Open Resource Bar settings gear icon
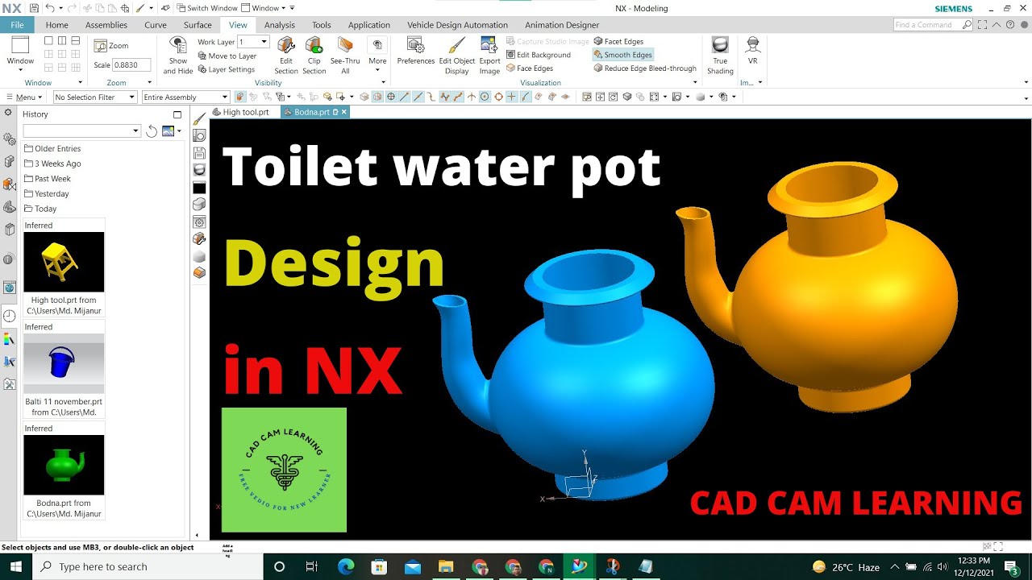Screen dimensions: 1032x580 click(x=8, y=113)
